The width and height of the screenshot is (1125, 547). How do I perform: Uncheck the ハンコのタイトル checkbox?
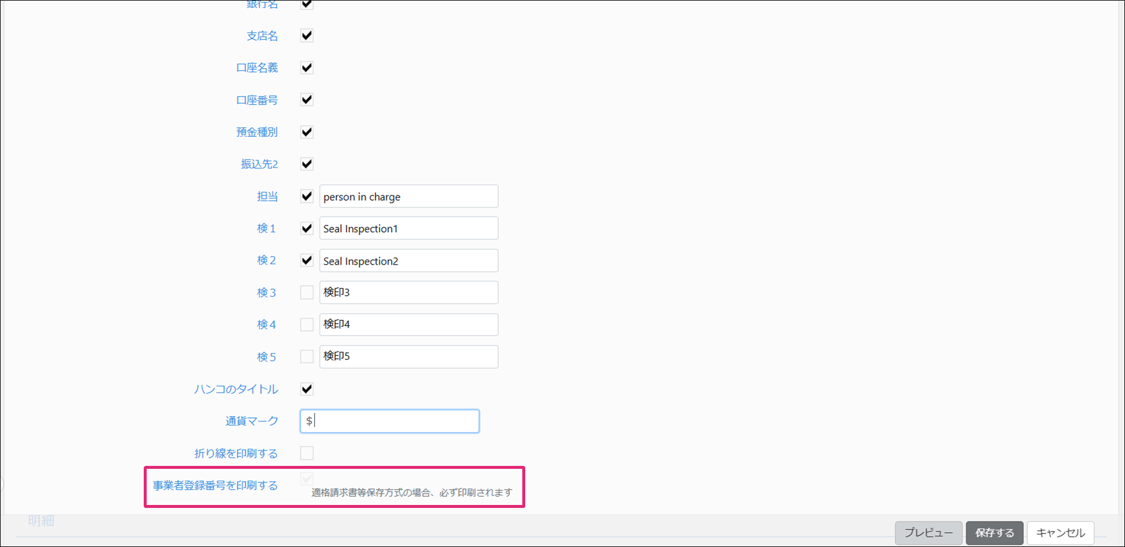tap(306, 389)
